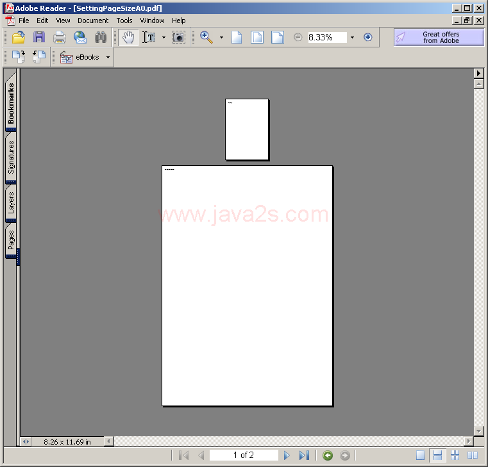
Task: Open the Layers navigation tab
Action: tap(11, 202)
